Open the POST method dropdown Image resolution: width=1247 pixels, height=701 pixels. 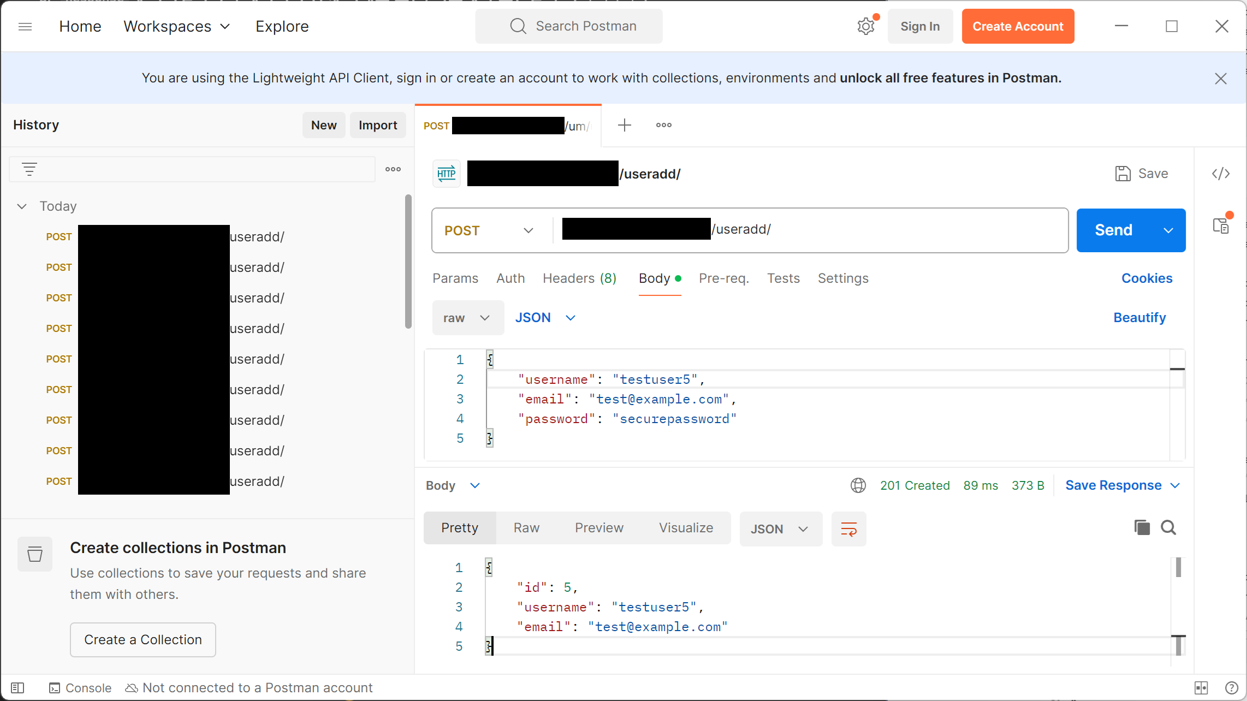(489, 230)
